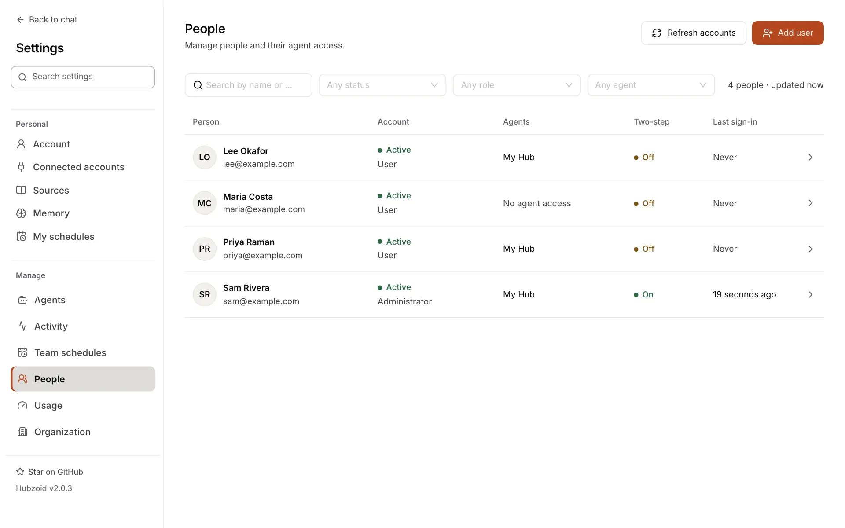The image size is (845, 528).
Task: Expand Lee Okafor's row chevron
Action: [810, 157]
